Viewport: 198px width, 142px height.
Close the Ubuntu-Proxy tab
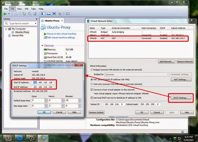click(62, 21)
